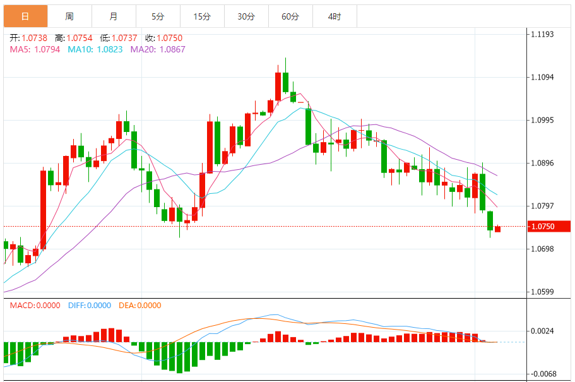Click the red 1.0750 current price tag
Screen dimensions: 575x382
point(549,227)
